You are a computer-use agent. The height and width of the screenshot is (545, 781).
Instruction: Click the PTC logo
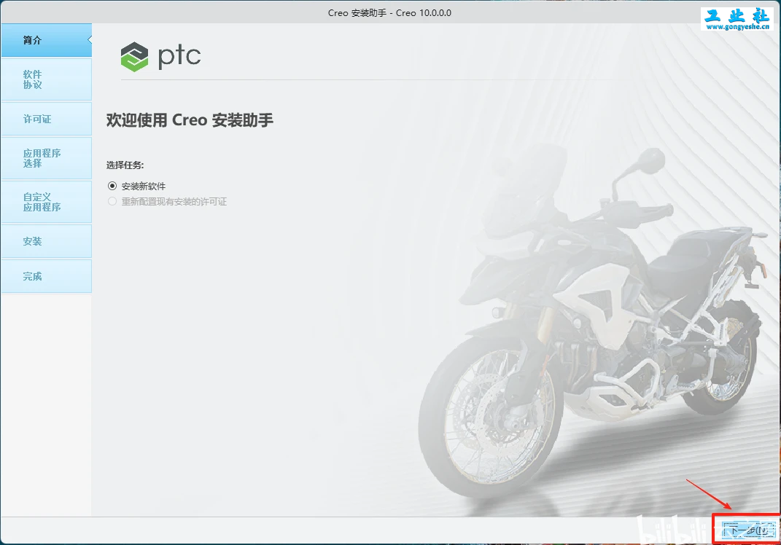coord(160,56)
